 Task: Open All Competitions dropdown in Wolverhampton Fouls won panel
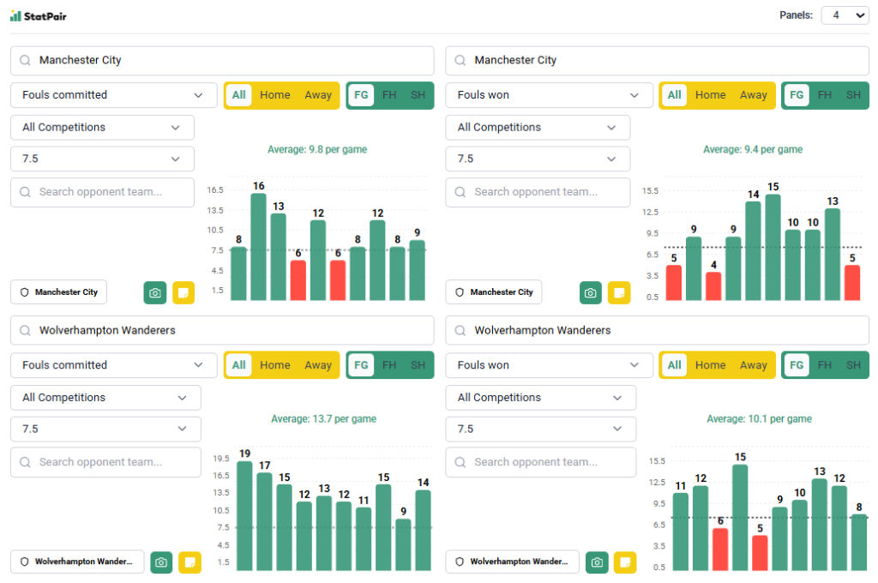540,398
